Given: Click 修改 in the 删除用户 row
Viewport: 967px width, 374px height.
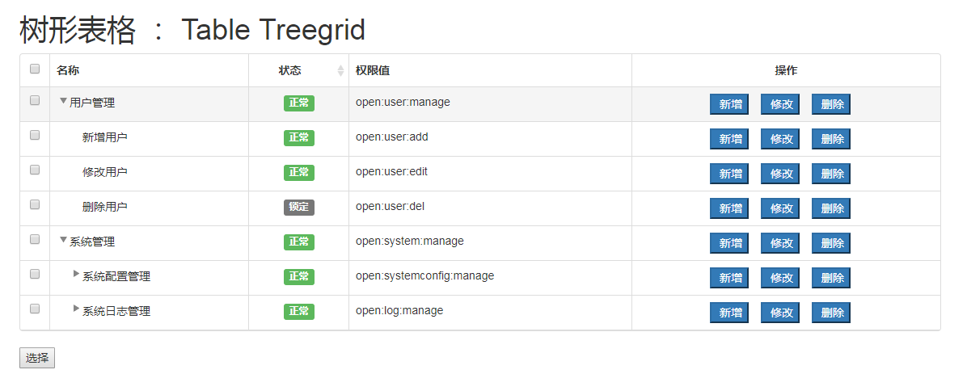Looking at the screenshot, I should (x=780, y=208).
